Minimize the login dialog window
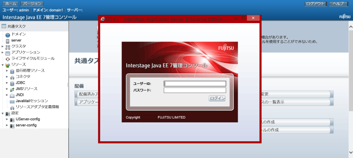This screenshot has height=158, width=353. click(x=236, y=18)
